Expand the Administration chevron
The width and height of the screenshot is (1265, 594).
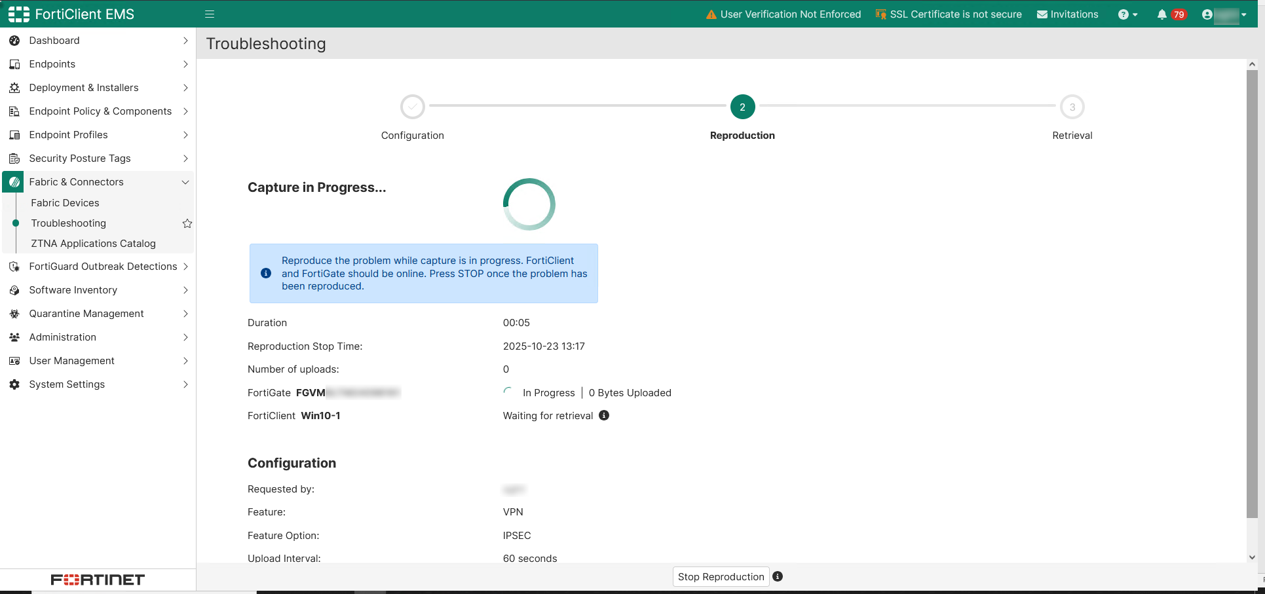click(x=185, y=337)
